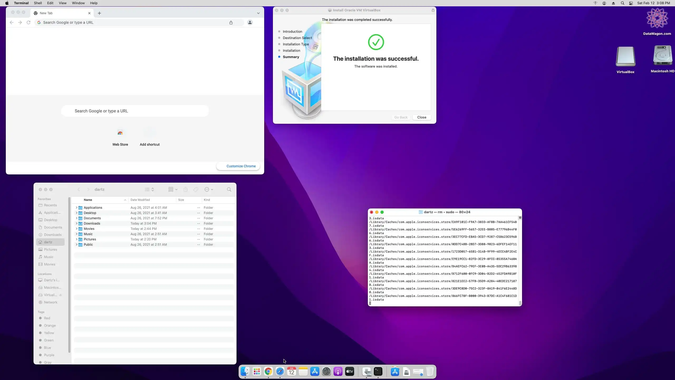
Task: Open the Shell menu
Action: [x=38, y=3]
